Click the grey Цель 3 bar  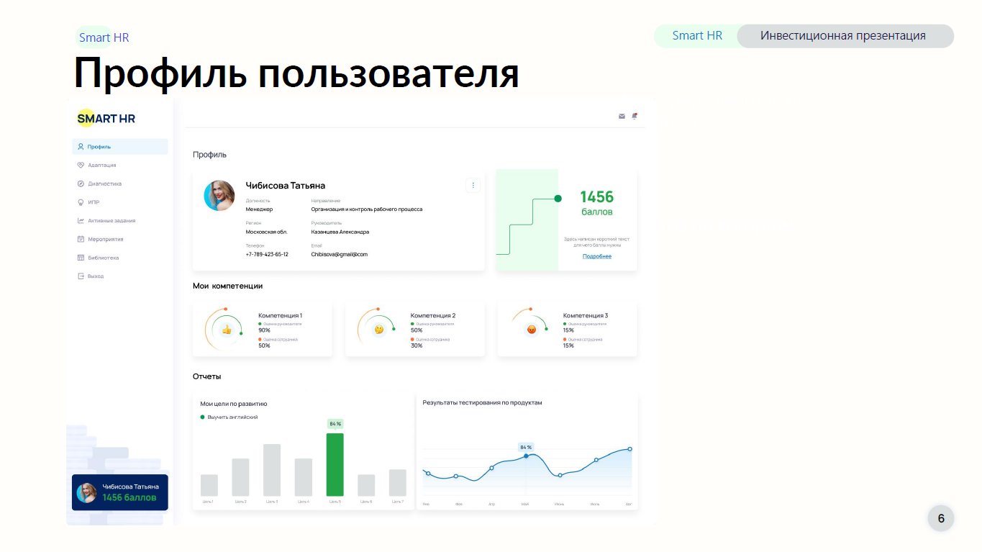(x=272, y=470)
